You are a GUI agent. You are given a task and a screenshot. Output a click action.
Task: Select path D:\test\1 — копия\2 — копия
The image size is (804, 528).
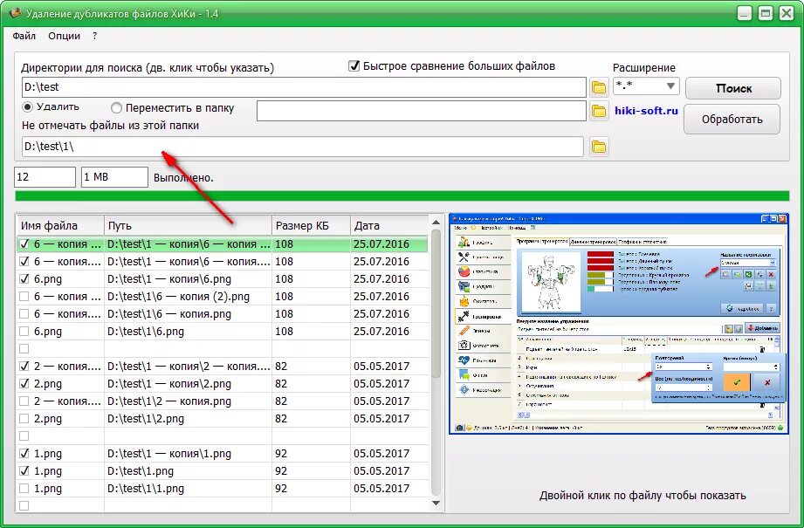point(189,366)
